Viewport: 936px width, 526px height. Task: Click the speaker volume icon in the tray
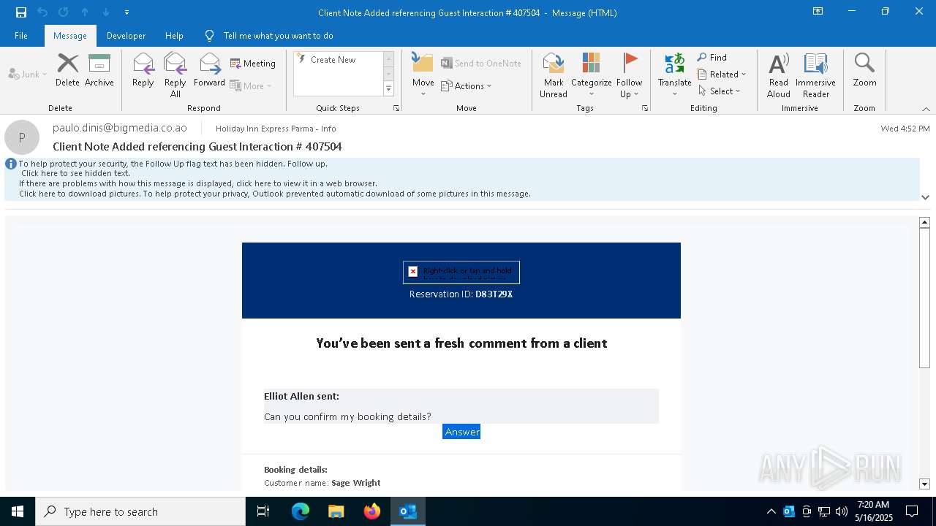[842, 511]
